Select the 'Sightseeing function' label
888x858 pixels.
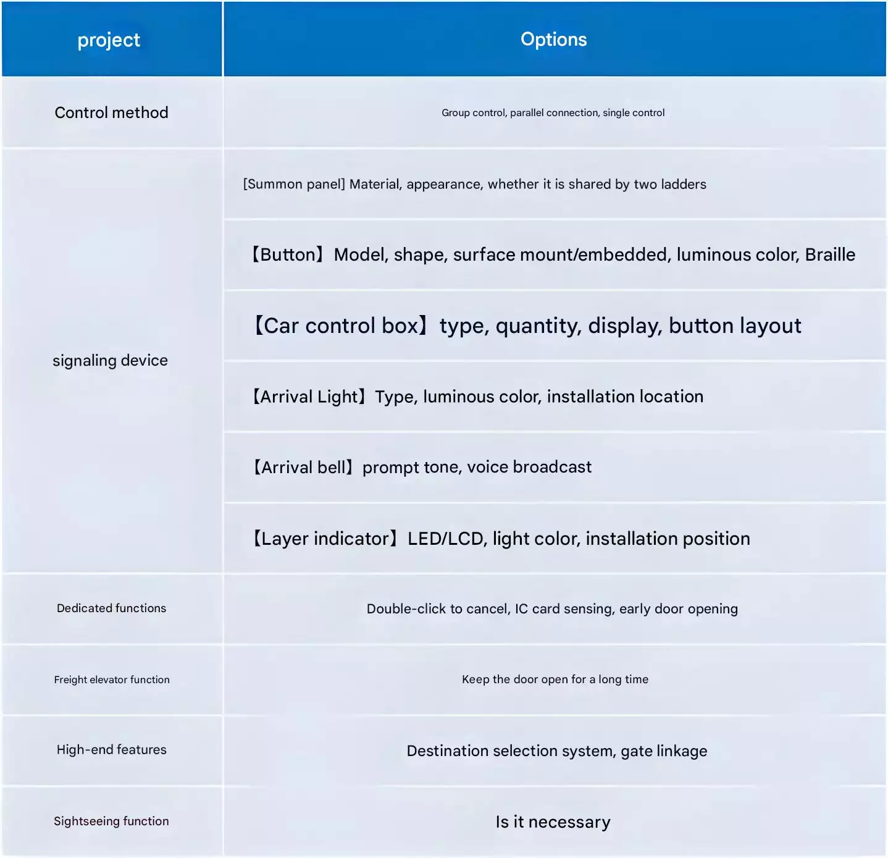tap(111, 821)
